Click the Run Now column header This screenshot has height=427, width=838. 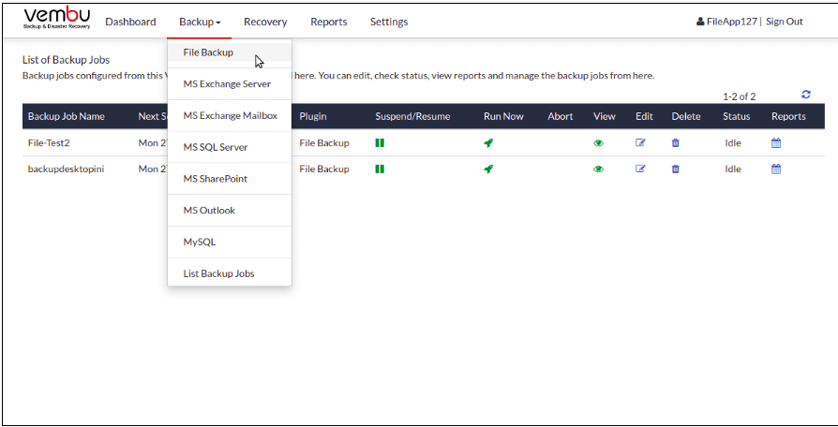pyautogui.click(x=503, y=116)
